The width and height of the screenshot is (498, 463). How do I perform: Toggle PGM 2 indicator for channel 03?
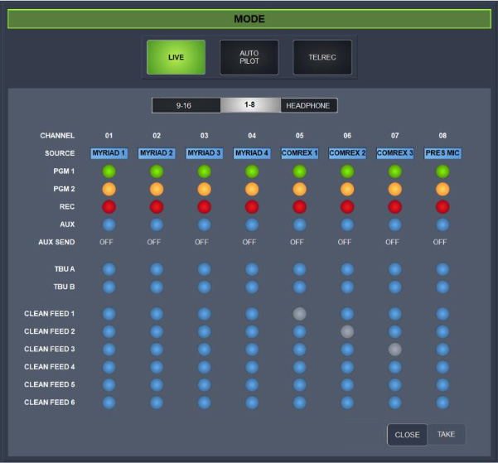click(x=204, y=189)
